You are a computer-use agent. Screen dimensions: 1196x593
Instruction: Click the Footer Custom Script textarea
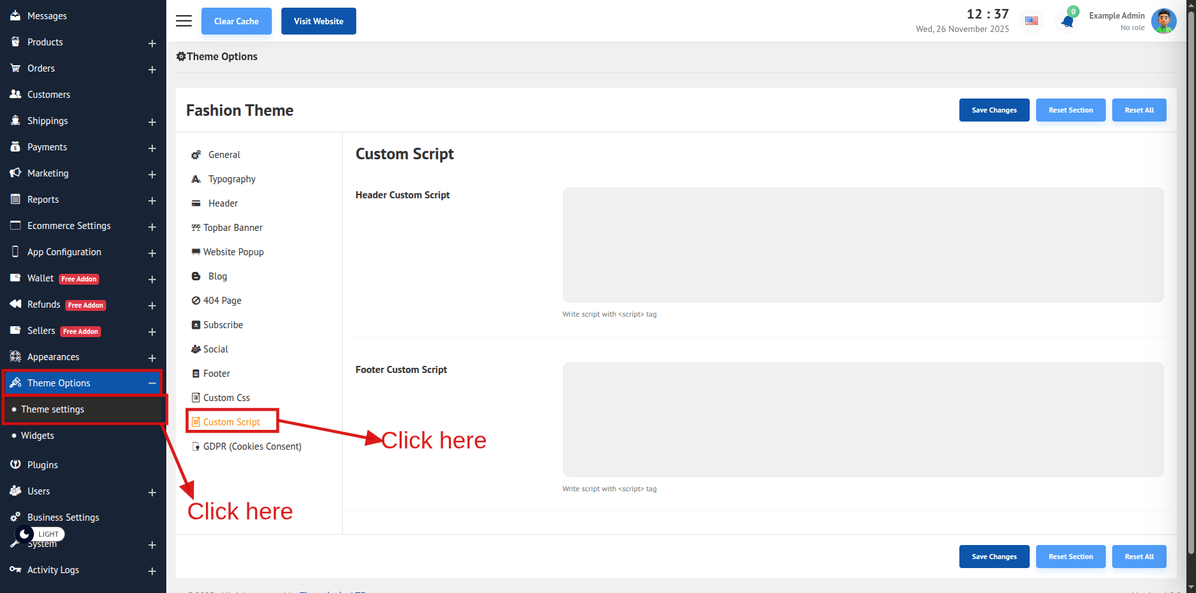[x=863, y=420]
